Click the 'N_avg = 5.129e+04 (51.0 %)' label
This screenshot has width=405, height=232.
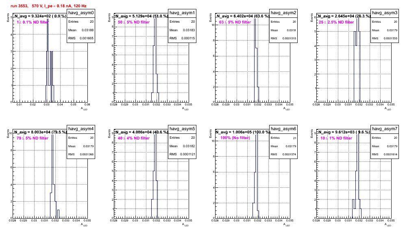(x=141, y=16)
